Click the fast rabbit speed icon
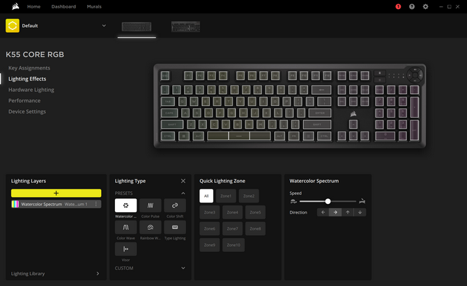 (362, 202)
